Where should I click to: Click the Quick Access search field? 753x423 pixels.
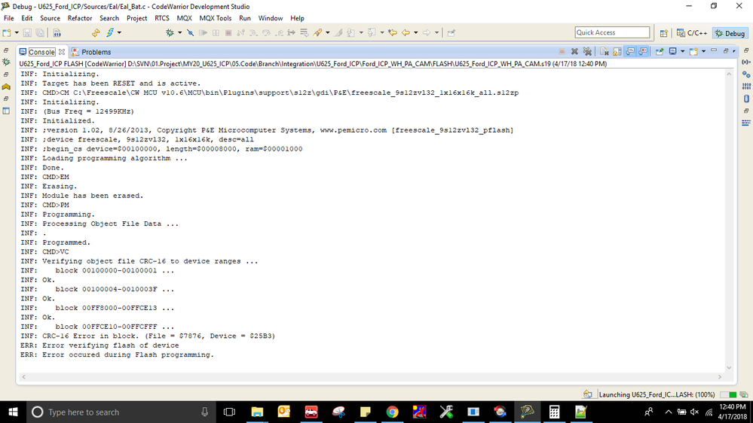(612, 32)
